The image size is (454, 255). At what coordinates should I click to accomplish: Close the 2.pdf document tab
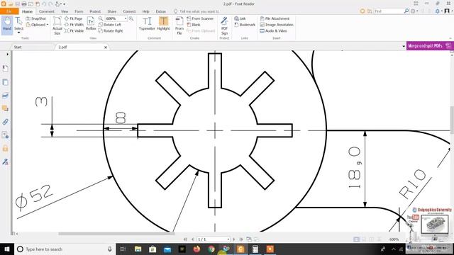point(106,47)
